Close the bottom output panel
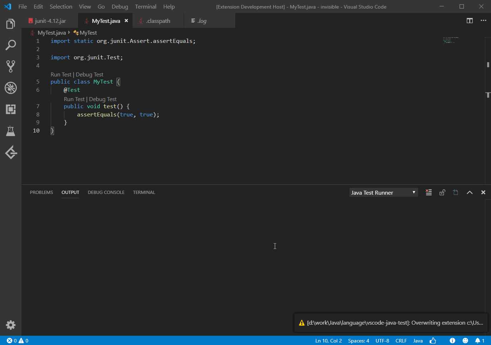The height and width of the screenshot is (345, 491). click(x=483, y=192)
